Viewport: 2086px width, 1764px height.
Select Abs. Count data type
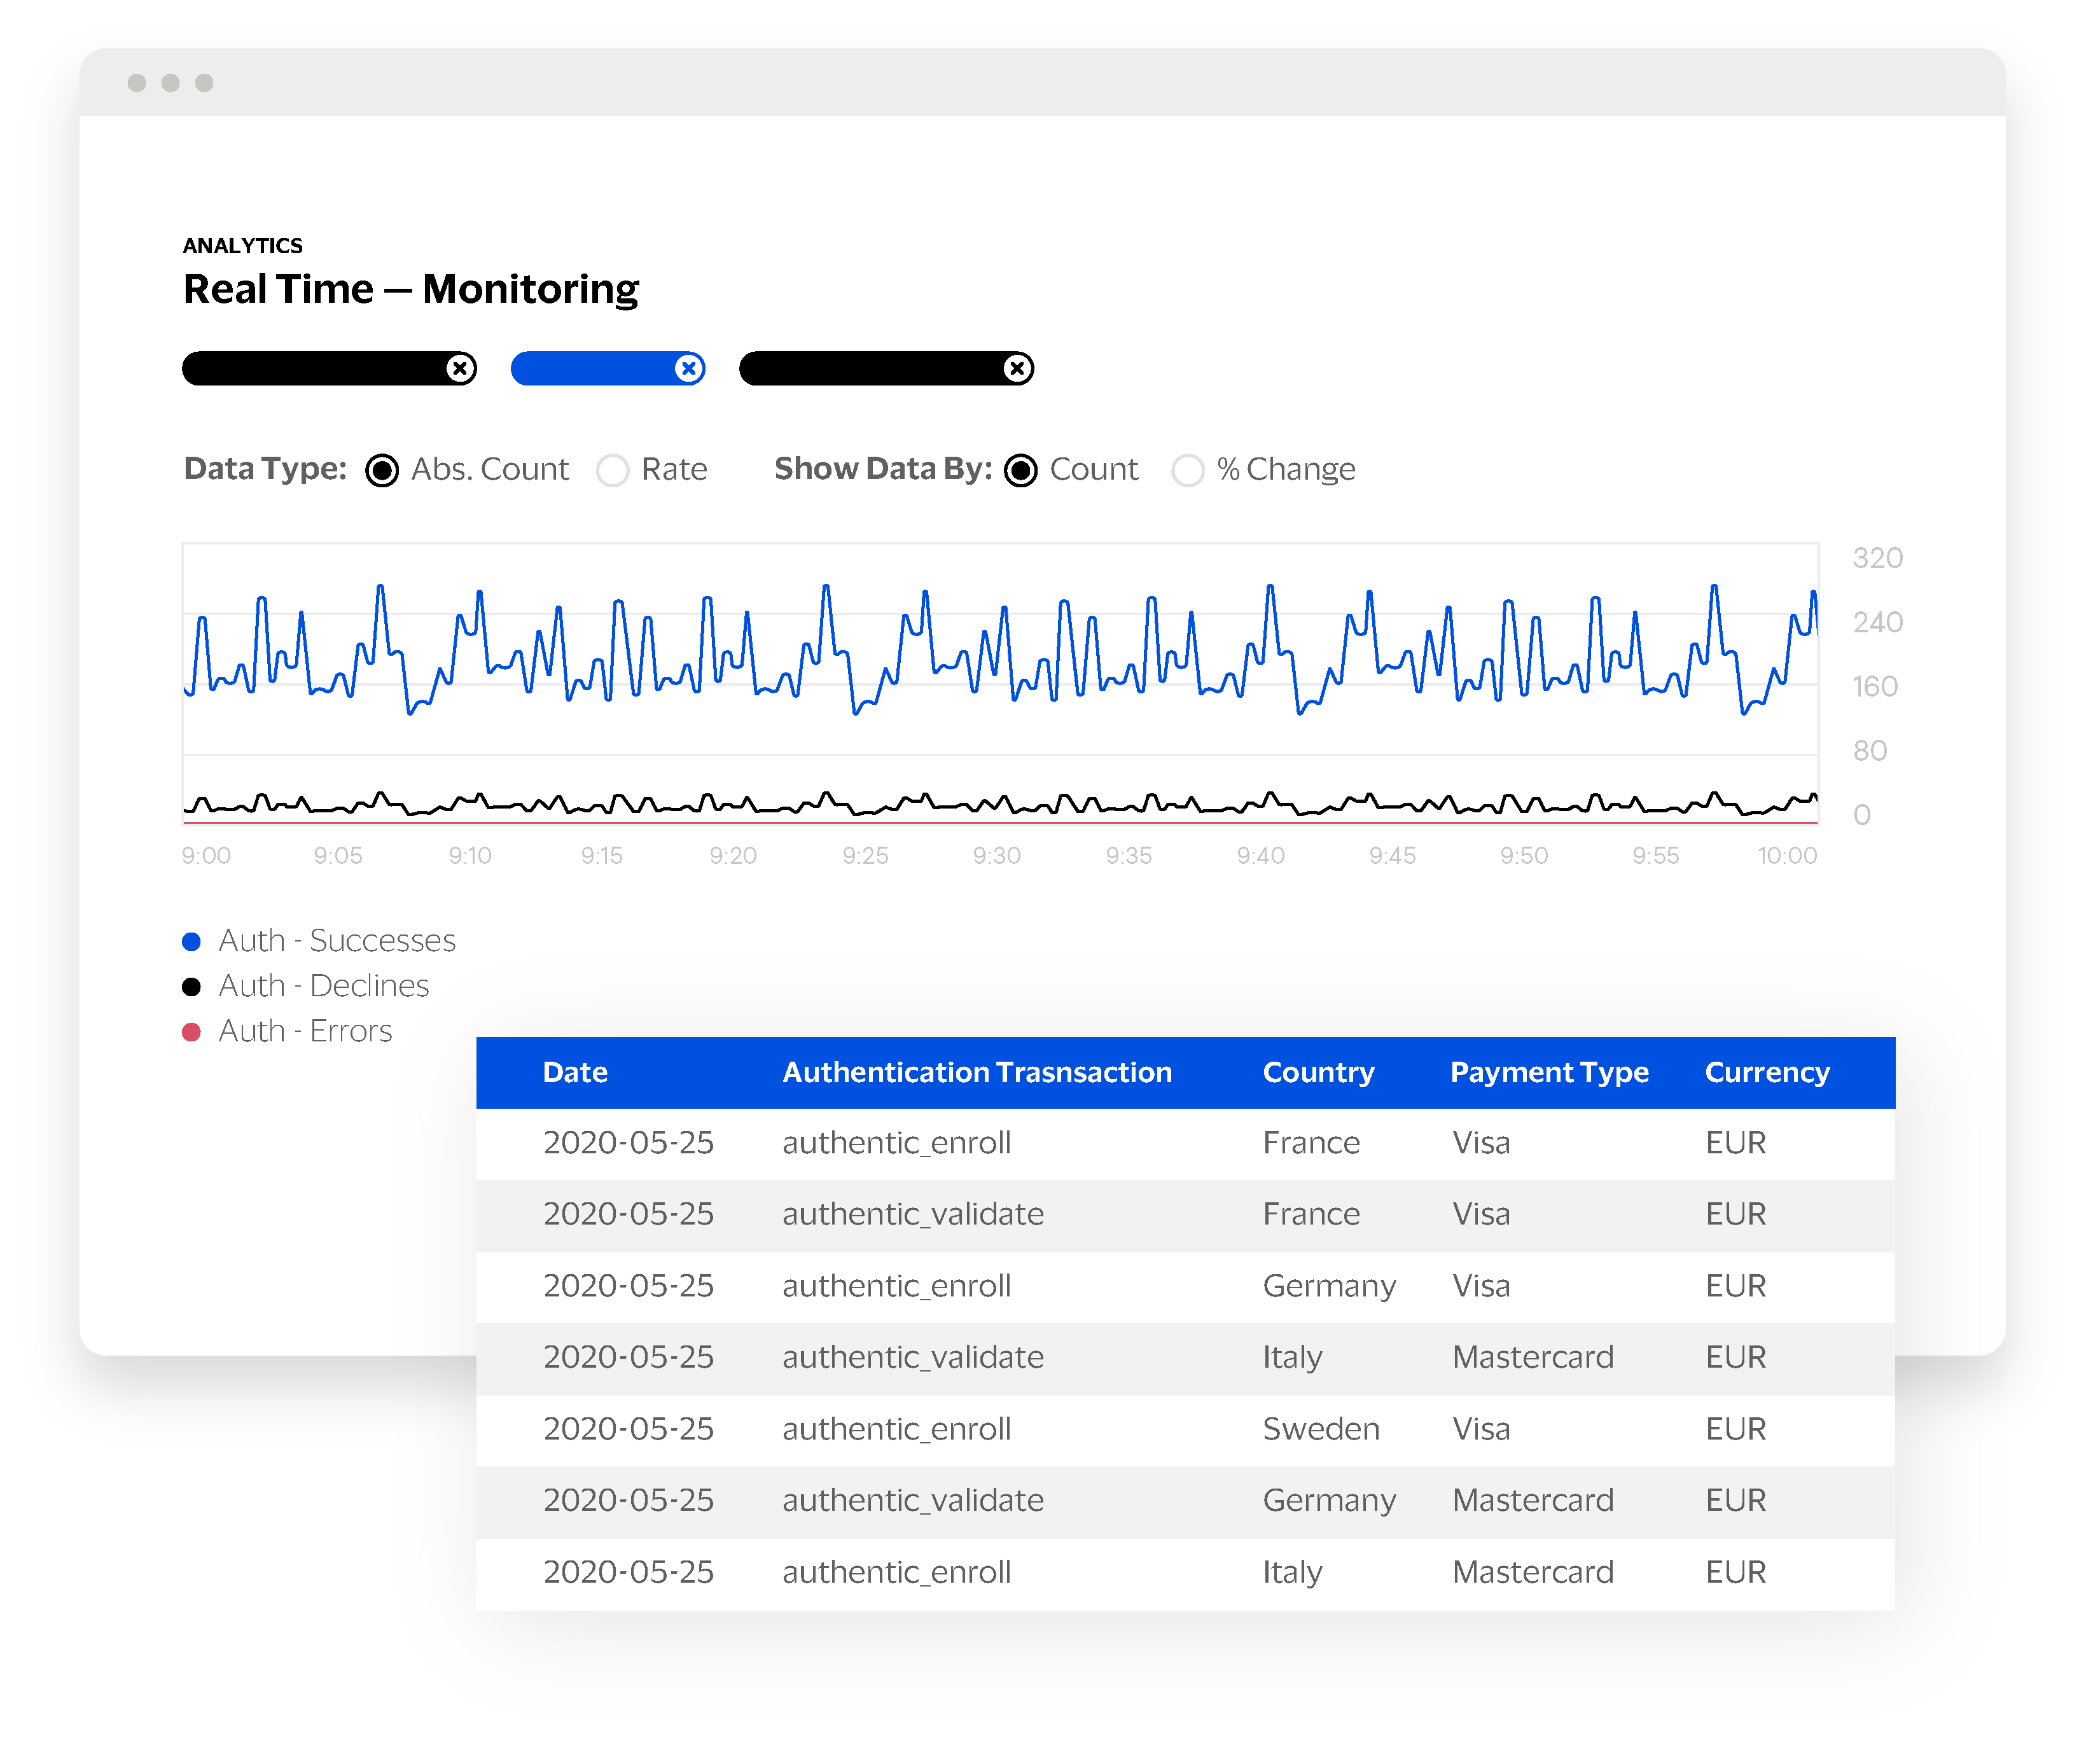(x=382, y=470)
